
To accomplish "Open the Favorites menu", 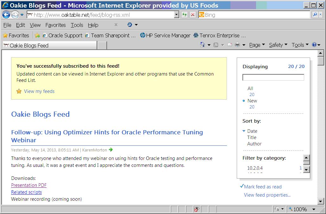I will tap(55, 25).
